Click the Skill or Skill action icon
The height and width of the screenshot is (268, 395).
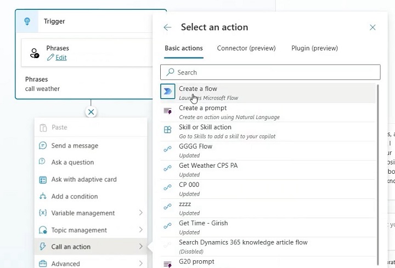(x=168, y=130)
